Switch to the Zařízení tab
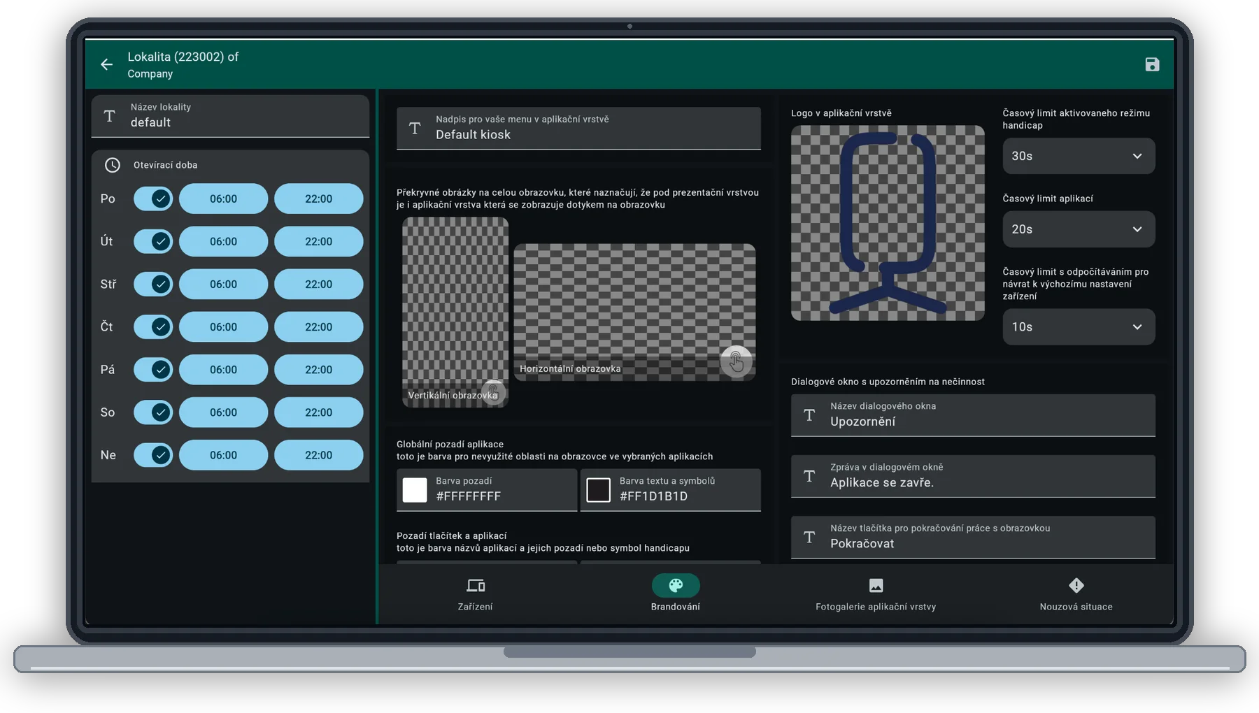Screen dimensions: 1259x713 (x=476, y=594)
